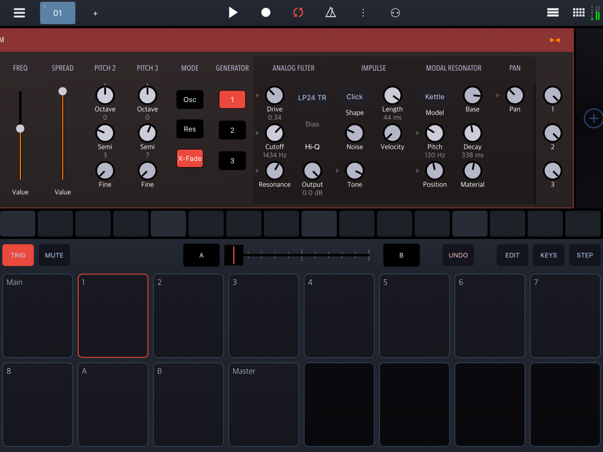Open the circular face-like icon
This screenshot has height=452, width=603.
(395, 13)
